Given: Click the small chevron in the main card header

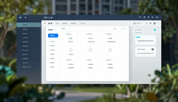Looking at the screenshot, I should (120, 29).
